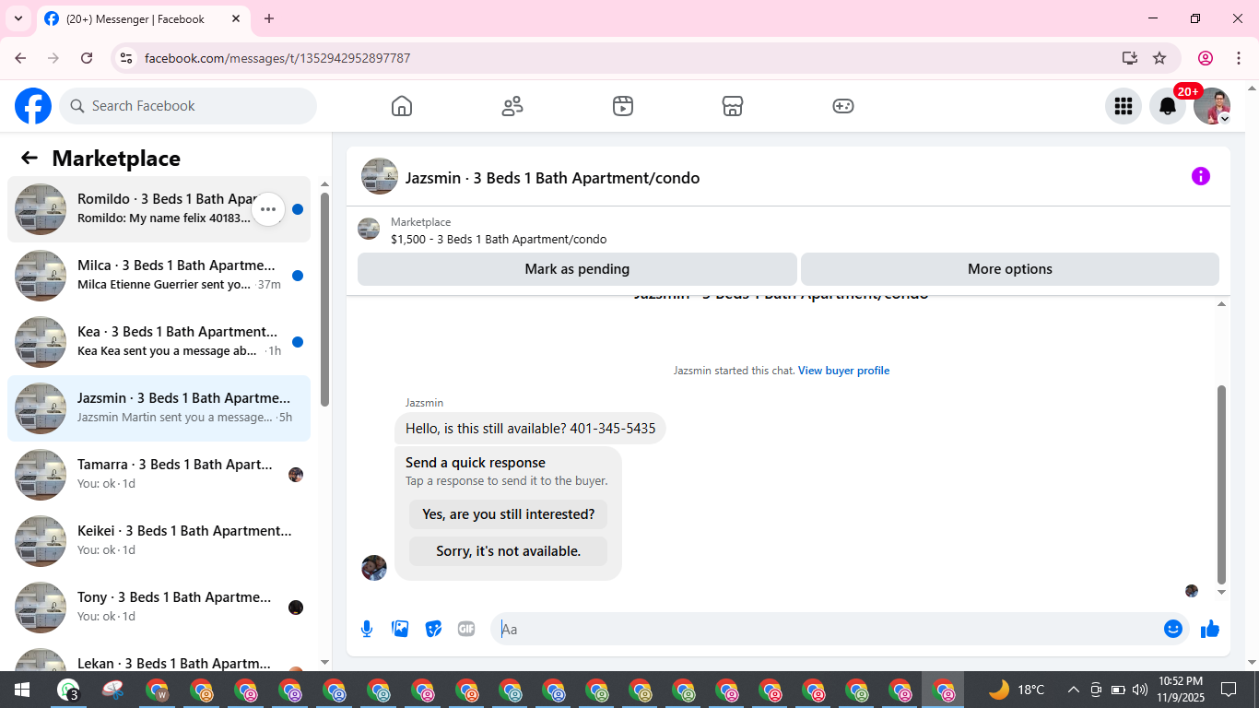Open the More options menu for the listing

point(1010,269)
